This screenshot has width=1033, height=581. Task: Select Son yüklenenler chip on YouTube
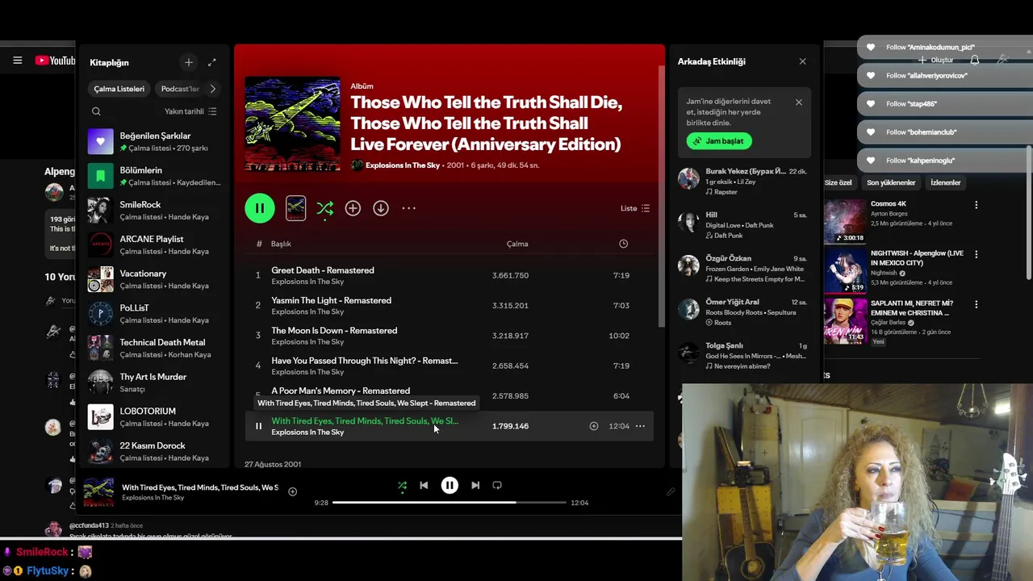[891, 182]
